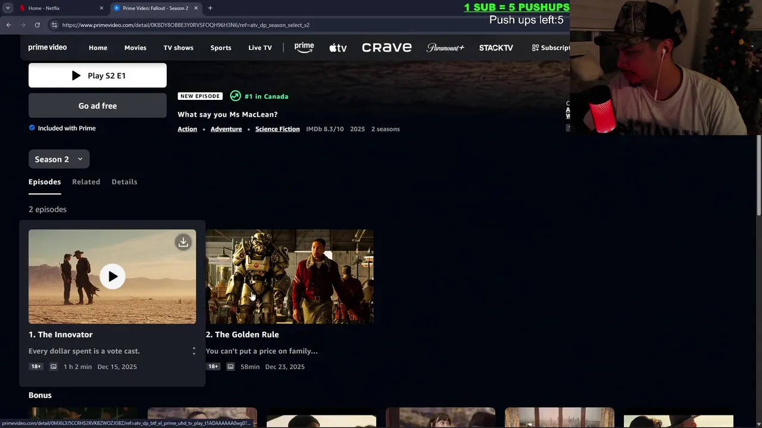Open Movies in the navigation bar

click(x=135, y=48)
